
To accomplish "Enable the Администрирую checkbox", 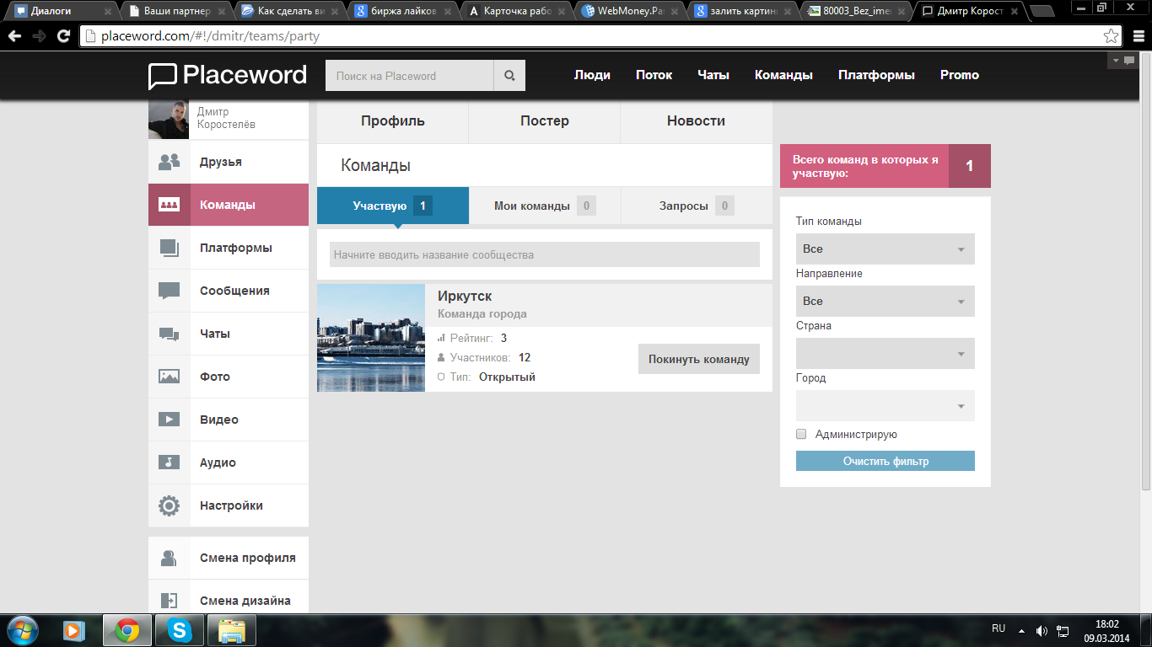I will 801,435.
